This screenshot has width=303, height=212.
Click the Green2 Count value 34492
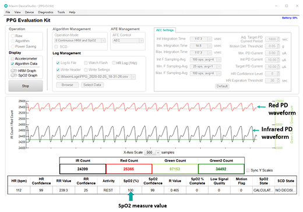tap(221, 169)
